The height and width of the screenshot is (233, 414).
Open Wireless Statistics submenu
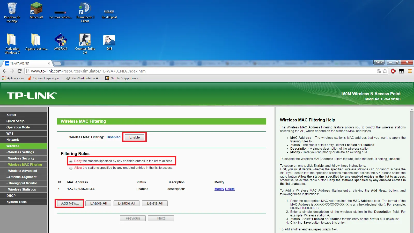tap(24, 190)
